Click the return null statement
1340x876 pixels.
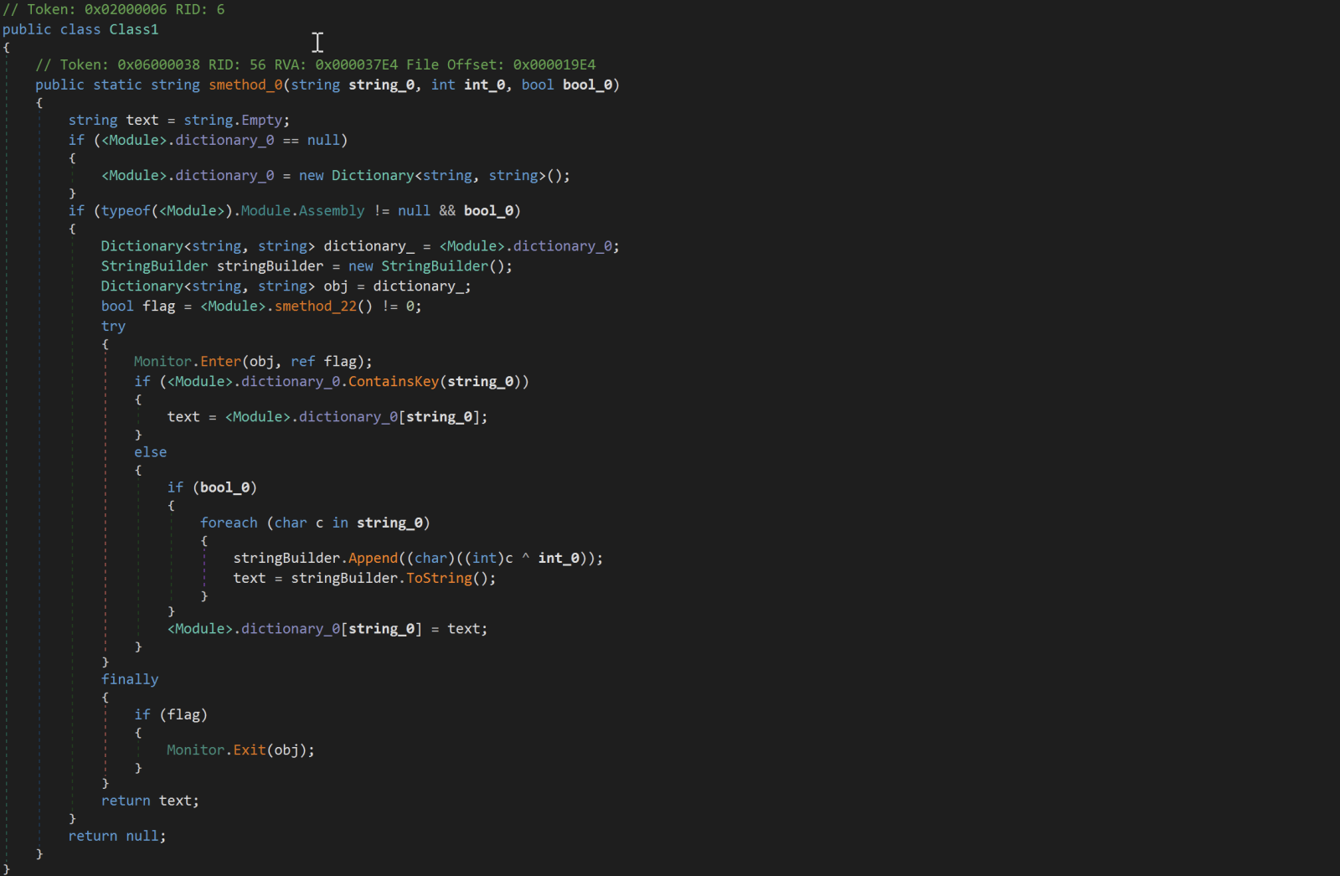pos(116,837)
